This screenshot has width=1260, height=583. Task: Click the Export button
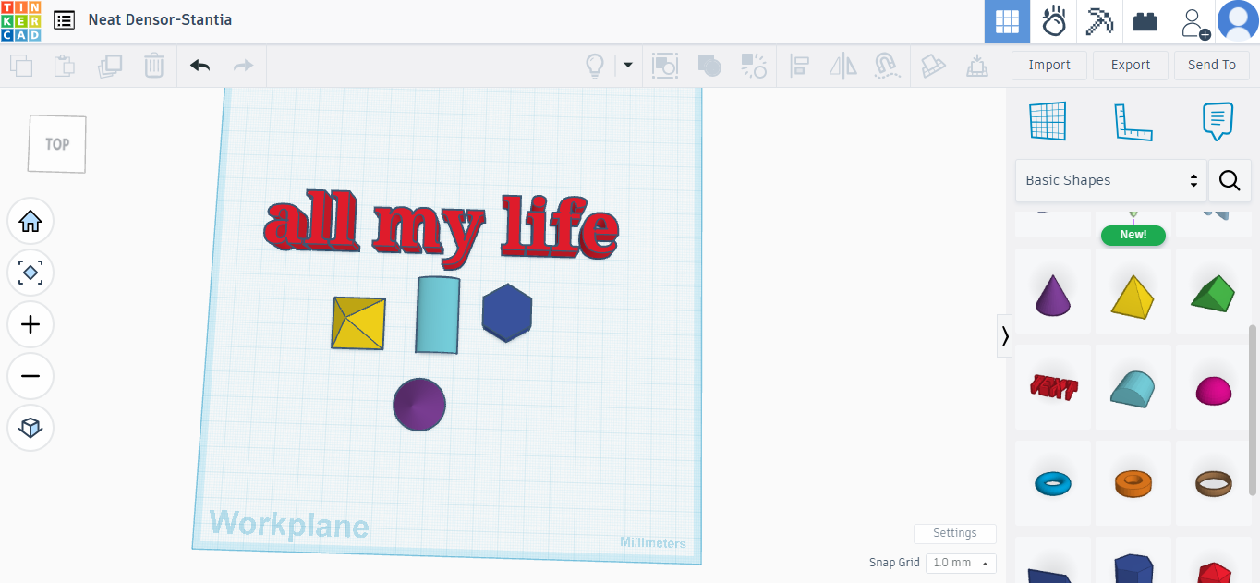point(1131,65)
